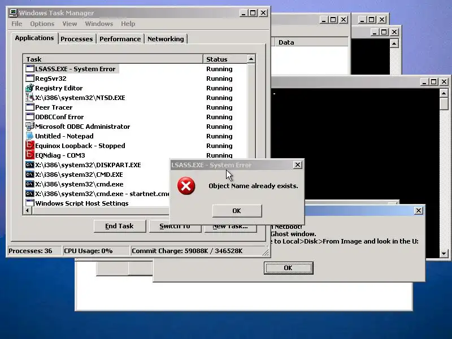Click the CMD.EXE uppercase task icon
Screen dimensions: 452x339
(30, 174)
